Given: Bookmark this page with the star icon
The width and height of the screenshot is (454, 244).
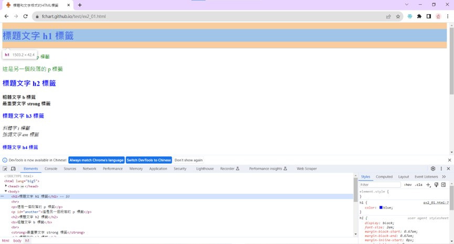Looking at the screenshot, I should (398, 16).
